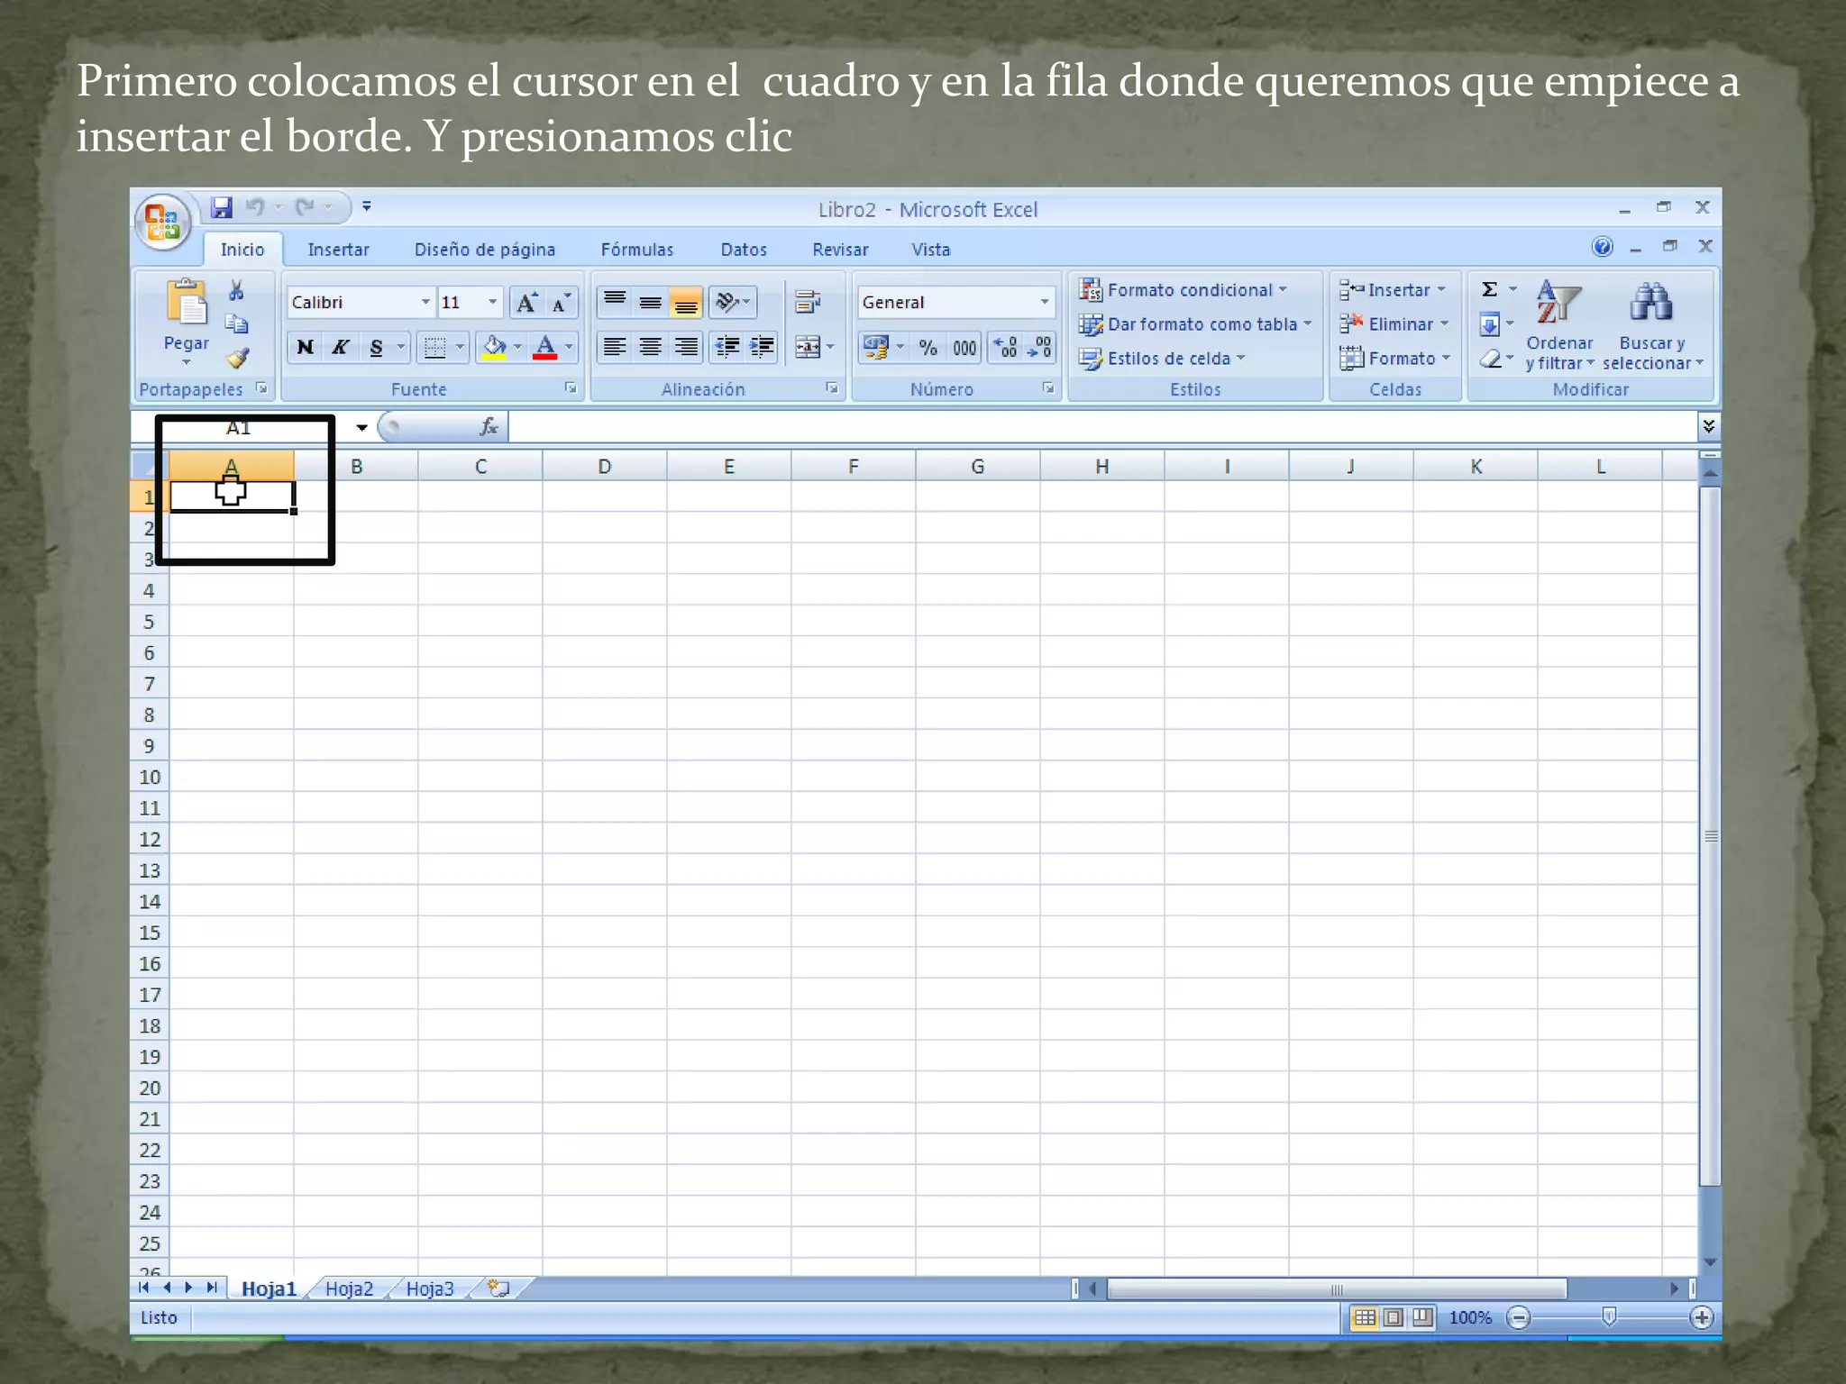Center text horizontally
The image size is (1846, 1384).
tap(650, 347)
